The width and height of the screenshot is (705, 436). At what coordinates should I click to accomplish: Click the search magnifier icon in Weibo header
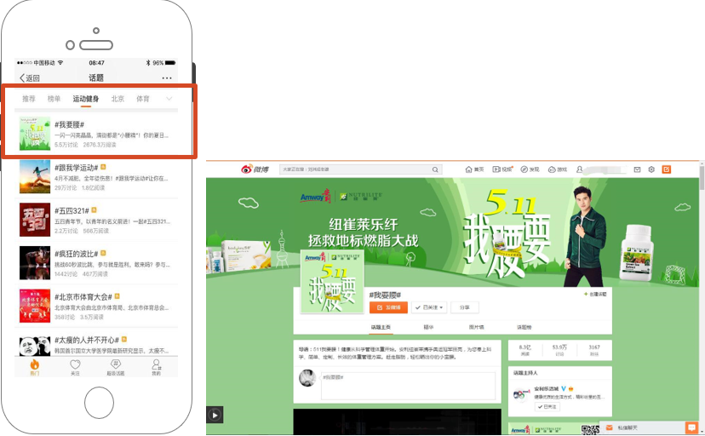[435, 169]
